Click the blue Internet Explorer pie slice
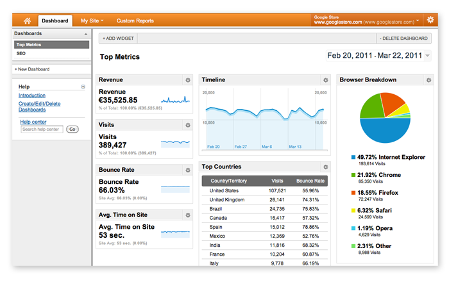This screenshot has height=282, width=449. [385, 131]
